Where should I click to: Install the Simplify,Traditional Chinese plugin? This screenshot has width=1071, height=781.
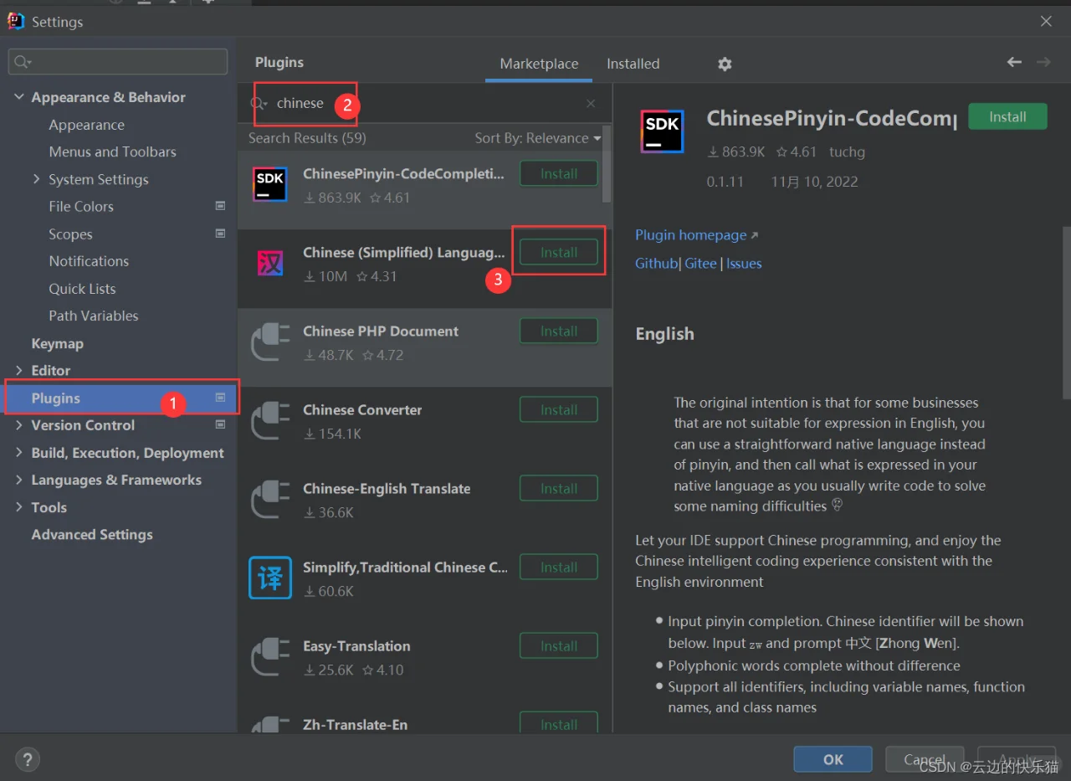click(x=559, y=568)
